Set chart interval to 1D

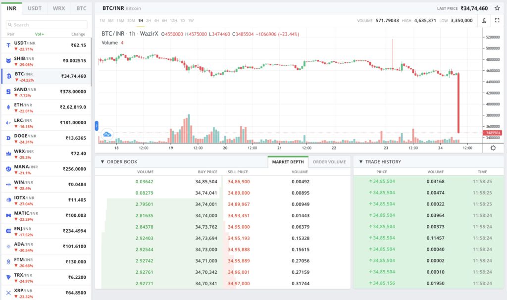pyautogui.click(x=183, y=21)
